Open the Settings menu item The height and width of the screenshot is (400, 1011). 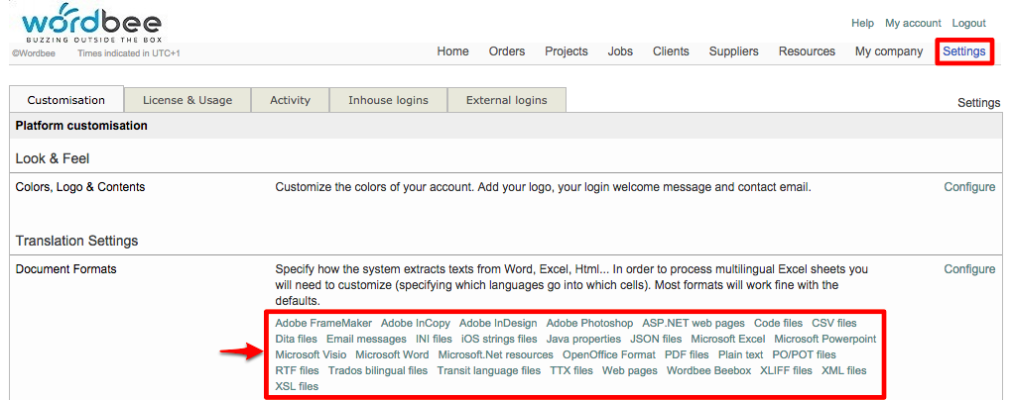coord(964,51)
